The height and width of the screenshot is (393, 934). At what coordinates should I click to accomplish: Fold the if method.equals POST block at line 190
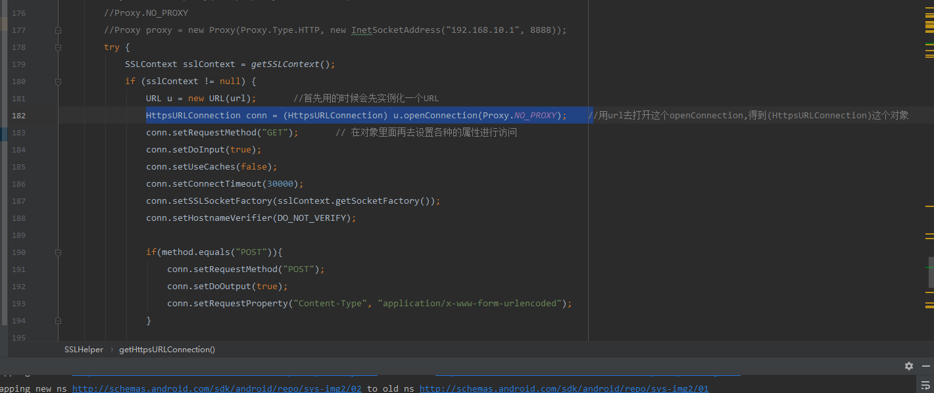(x=59, y=252)
